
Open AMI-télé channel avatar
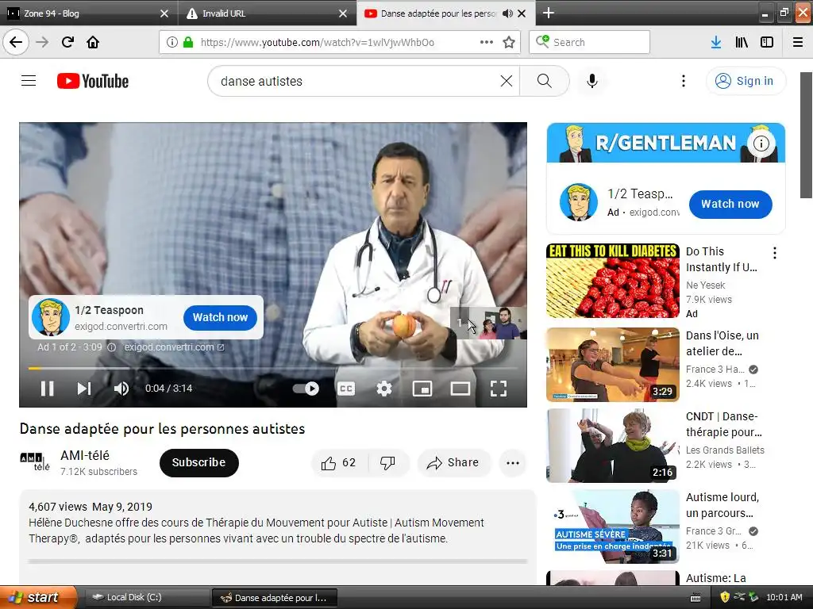coord(35,462)
